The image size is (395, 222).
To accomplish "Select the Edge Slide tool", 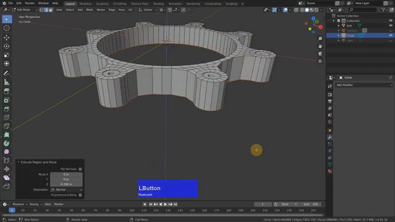I will point(7,160).
